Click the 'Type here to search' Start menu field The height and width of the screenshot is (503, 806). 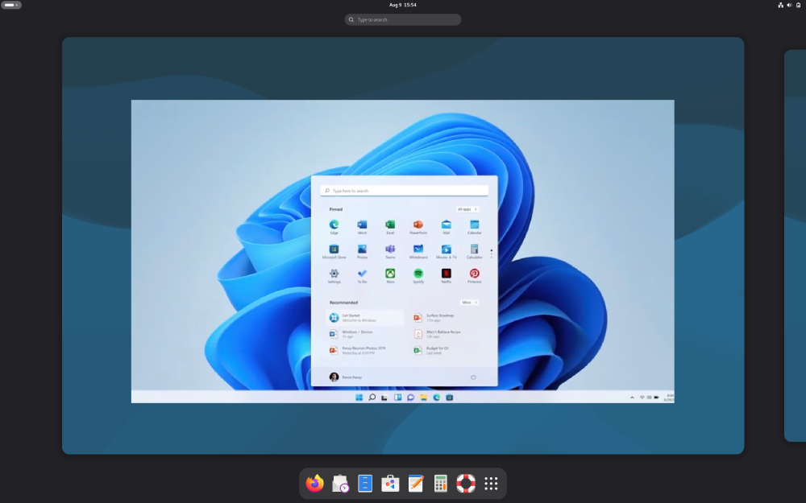point(404,191)
